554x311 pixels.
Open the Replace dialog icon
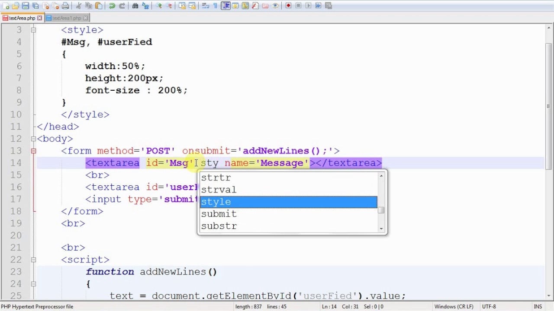coord(145,6)
